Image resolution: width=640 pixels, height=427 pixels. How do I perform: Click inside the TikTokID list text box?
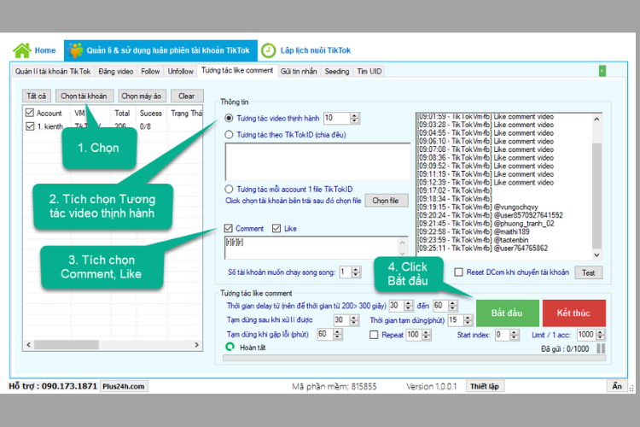(x=317, y=161)
